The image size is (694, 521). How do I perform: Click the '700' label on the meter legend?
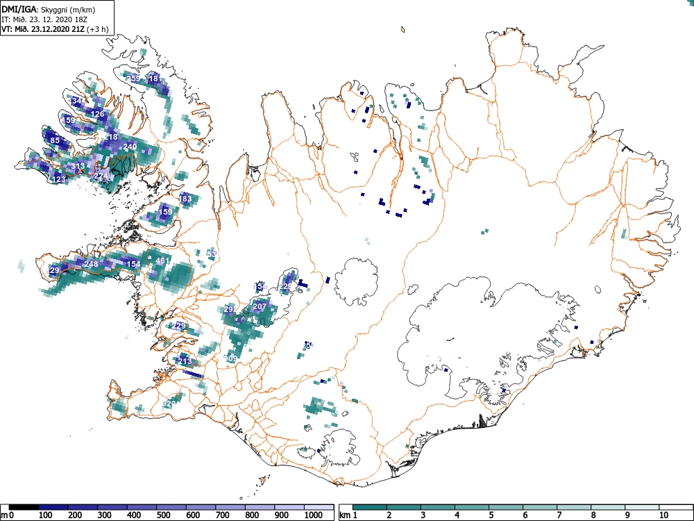pos(222,515)
